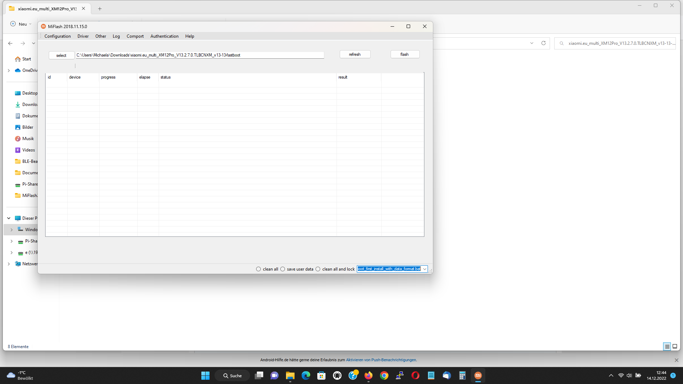683x384 pixels.
Task: Click the Explorer search box
Action: click(615, 43)
